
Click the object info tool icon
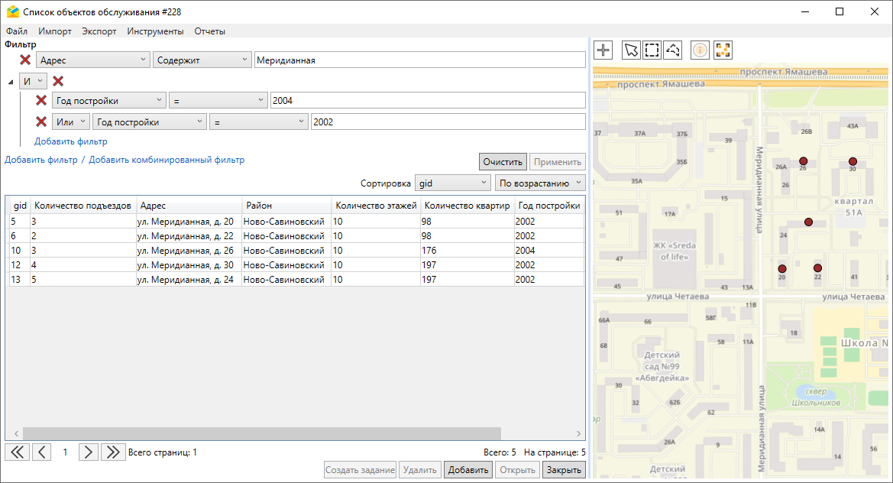(700, 50)
